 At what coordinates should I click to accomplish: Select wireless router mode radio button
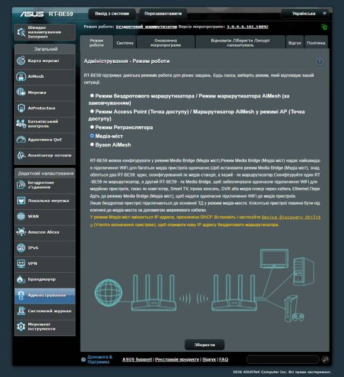click(x=92, y=96)
